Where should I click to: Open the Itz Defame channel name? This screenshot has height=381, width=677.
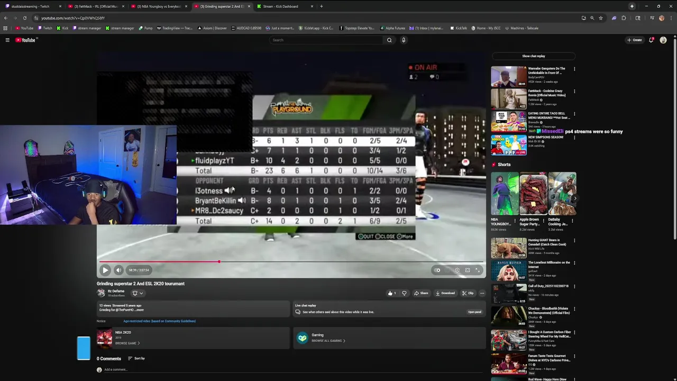116,291
